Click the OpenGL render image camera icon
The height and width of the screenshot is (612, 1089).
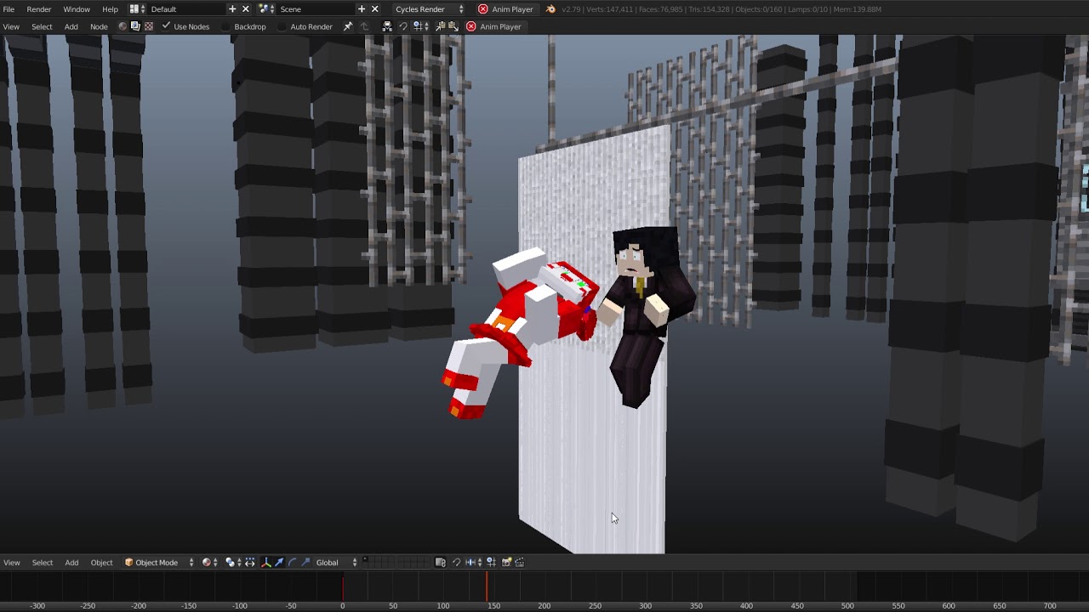click(506, 562)
